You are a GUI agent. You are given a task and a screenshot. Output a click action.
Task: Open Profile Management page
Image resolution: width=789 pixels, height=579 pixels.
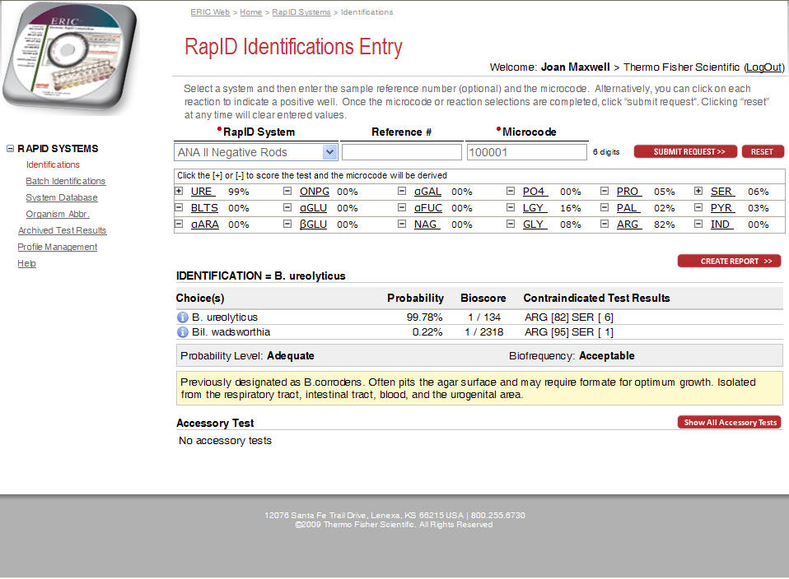[58, 247]
